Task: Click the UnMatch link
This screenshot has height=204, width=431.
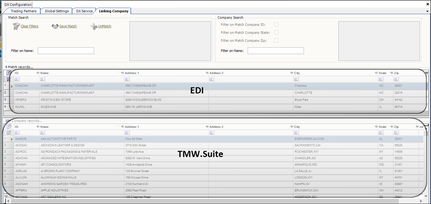Action: click(105, 26)
